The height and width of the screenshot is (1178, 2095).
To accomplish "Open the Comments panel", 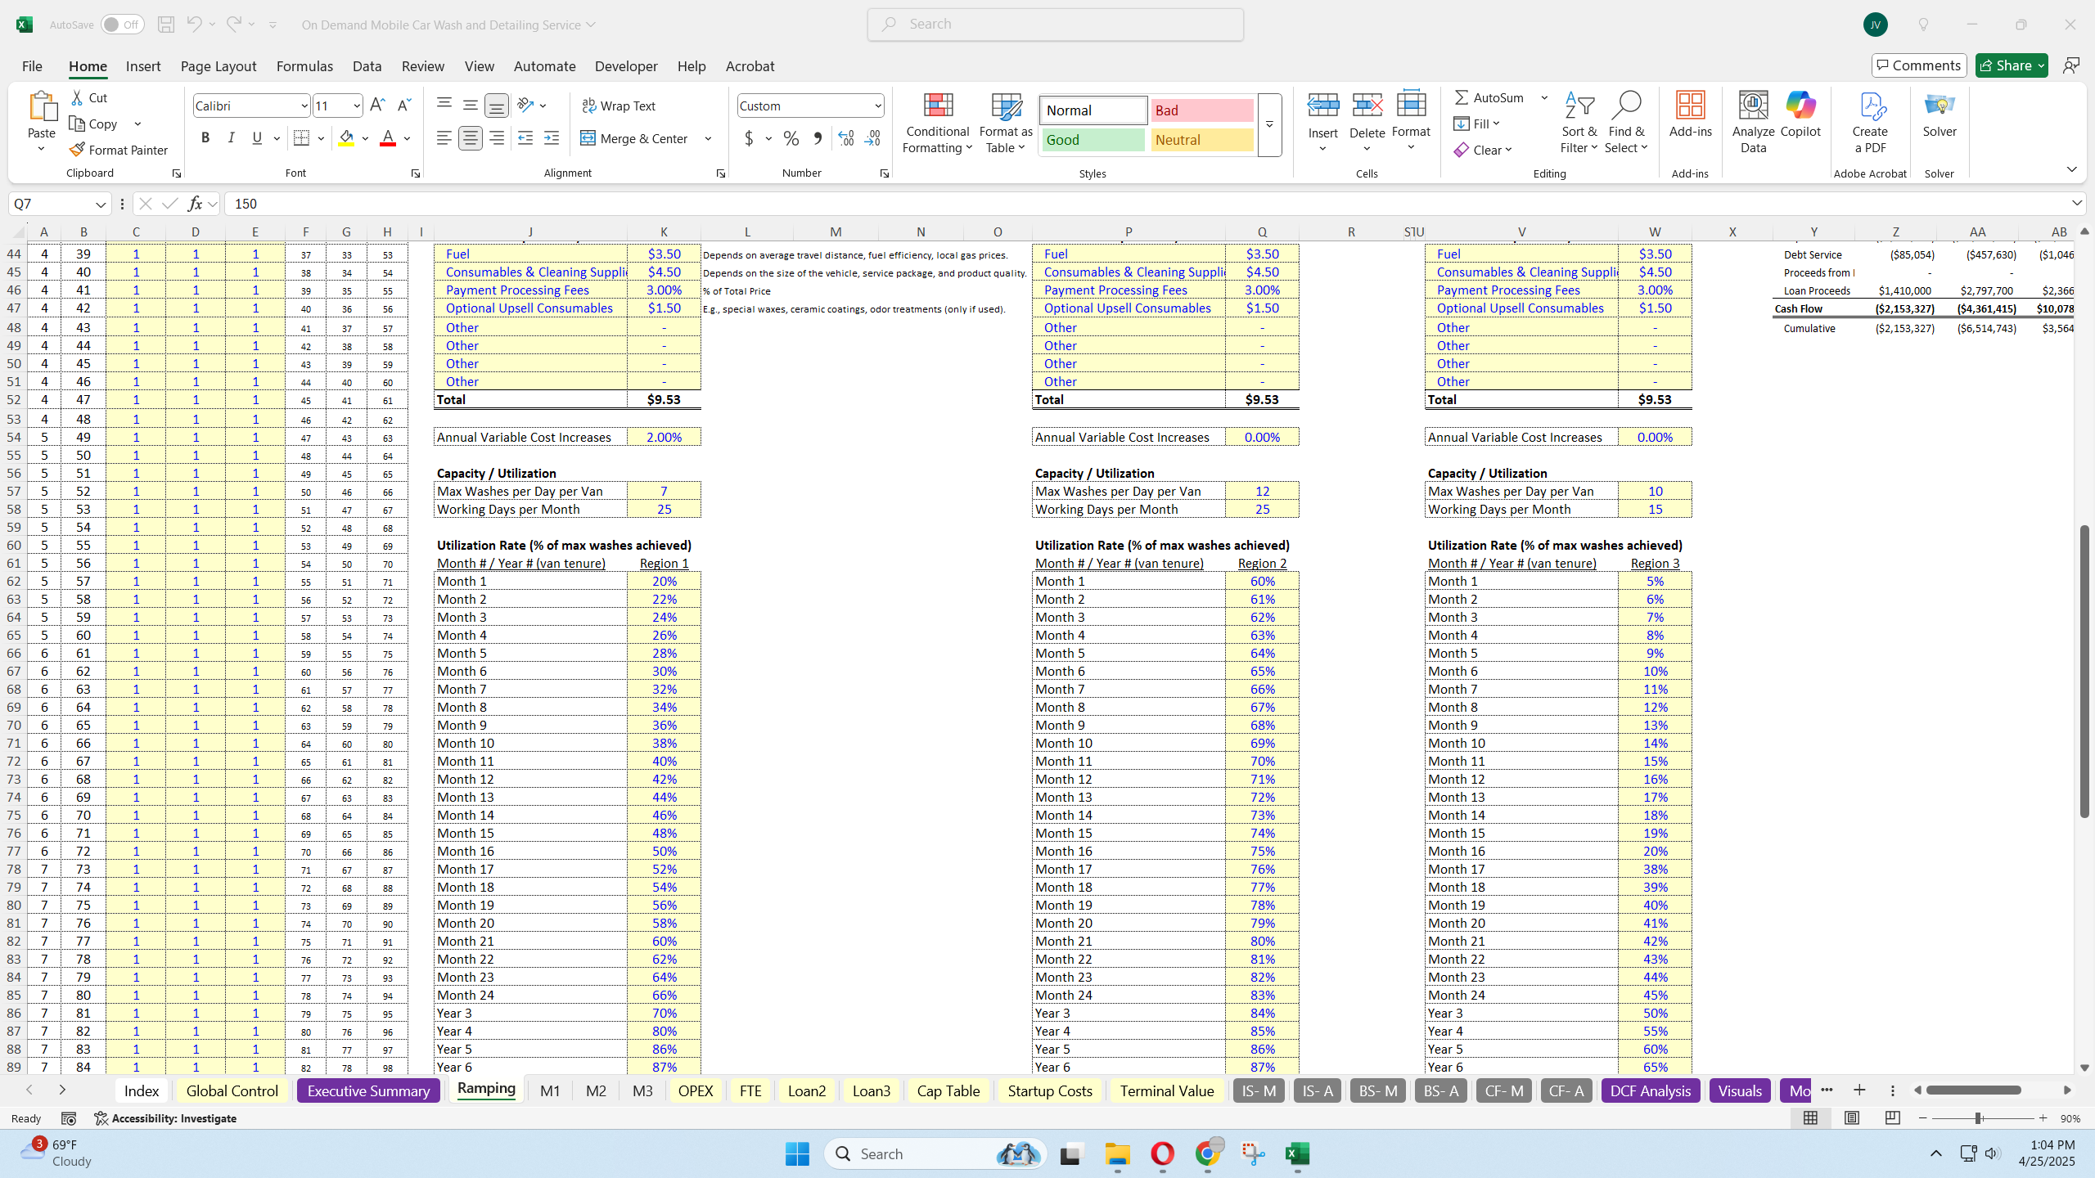I will 1918,65.
